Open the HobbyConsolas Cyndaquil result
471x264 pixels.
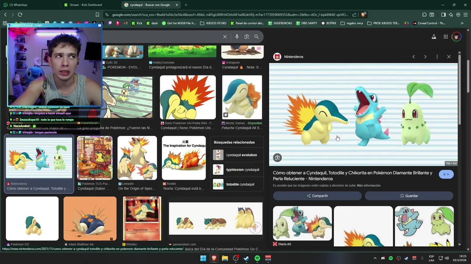coord(182,51)
